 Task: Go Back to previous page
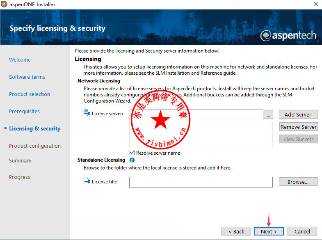tap(236, 231)
